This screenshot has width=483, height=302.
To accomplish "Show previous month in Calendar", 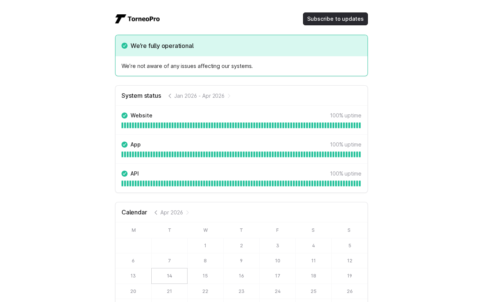I will click(156, 213).
